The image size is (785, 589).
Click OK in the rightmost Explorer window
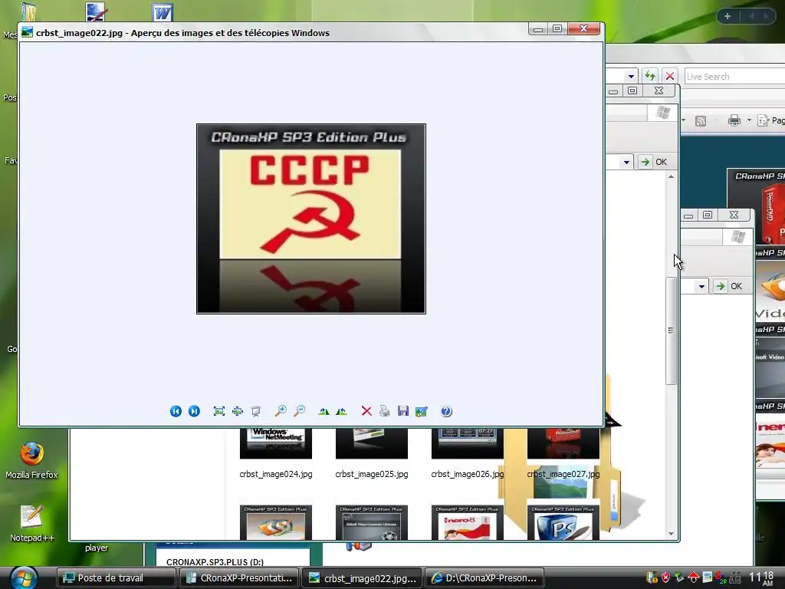tap(728, 286)
